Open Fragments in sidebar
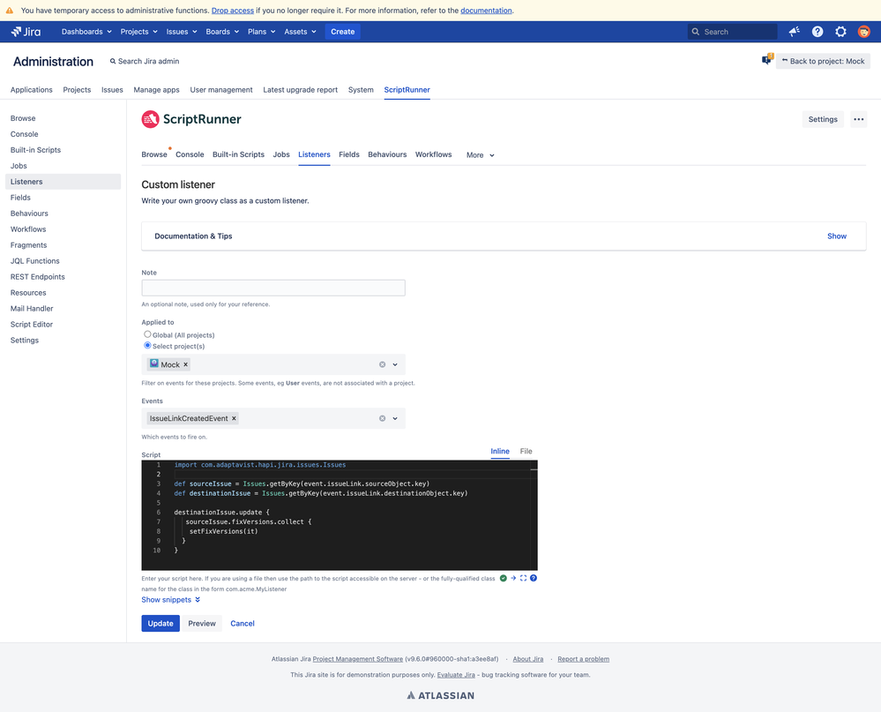Image resolution: width=881 pixels, height=712 pixels. 28,245
